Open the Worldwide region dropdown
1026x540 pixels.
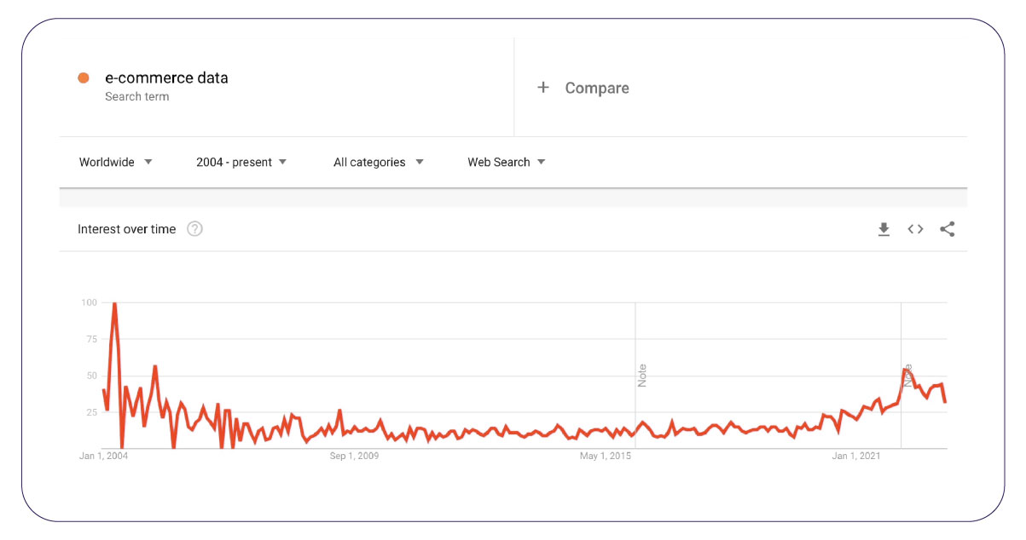(115, 162)
